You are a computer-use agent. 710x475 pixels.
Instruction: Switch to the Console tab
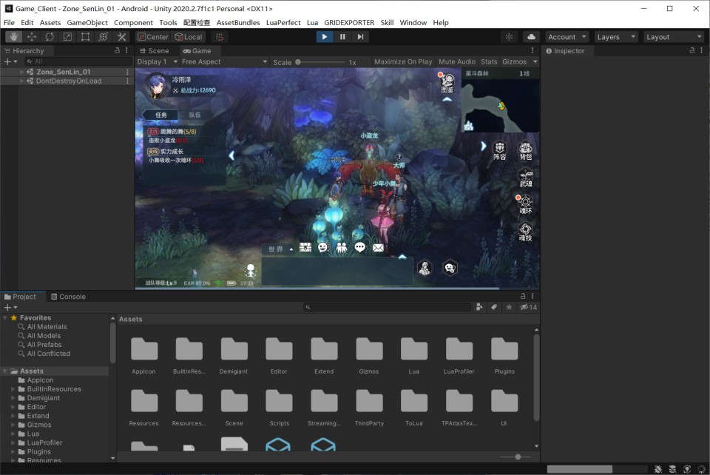pos(67,297)
